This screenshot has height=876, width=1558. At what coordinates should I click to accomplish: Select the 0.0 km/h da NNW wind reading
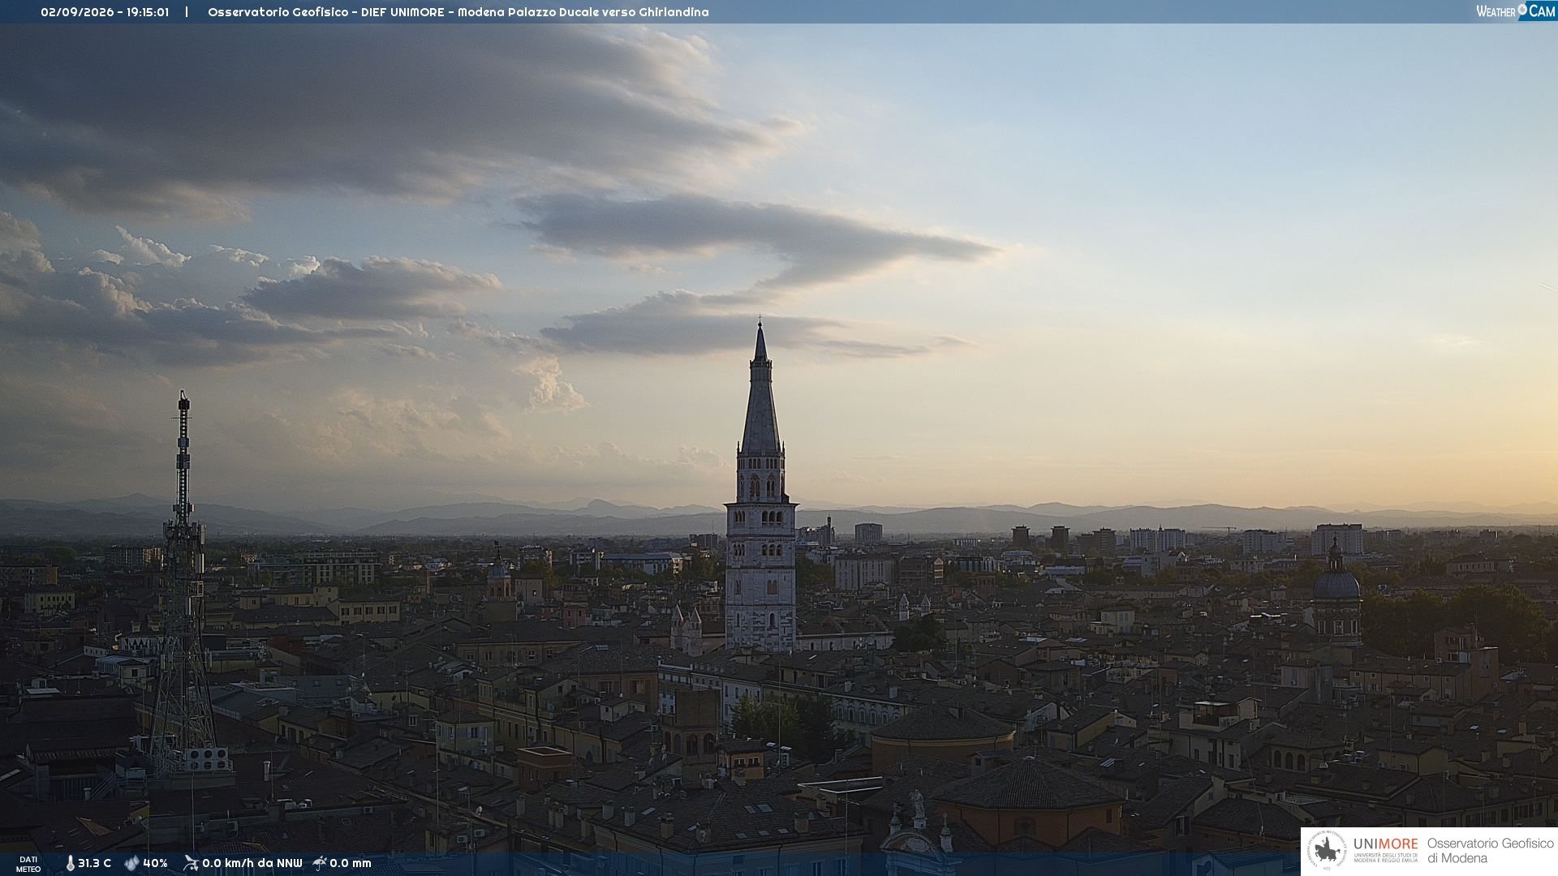(252, 864)
